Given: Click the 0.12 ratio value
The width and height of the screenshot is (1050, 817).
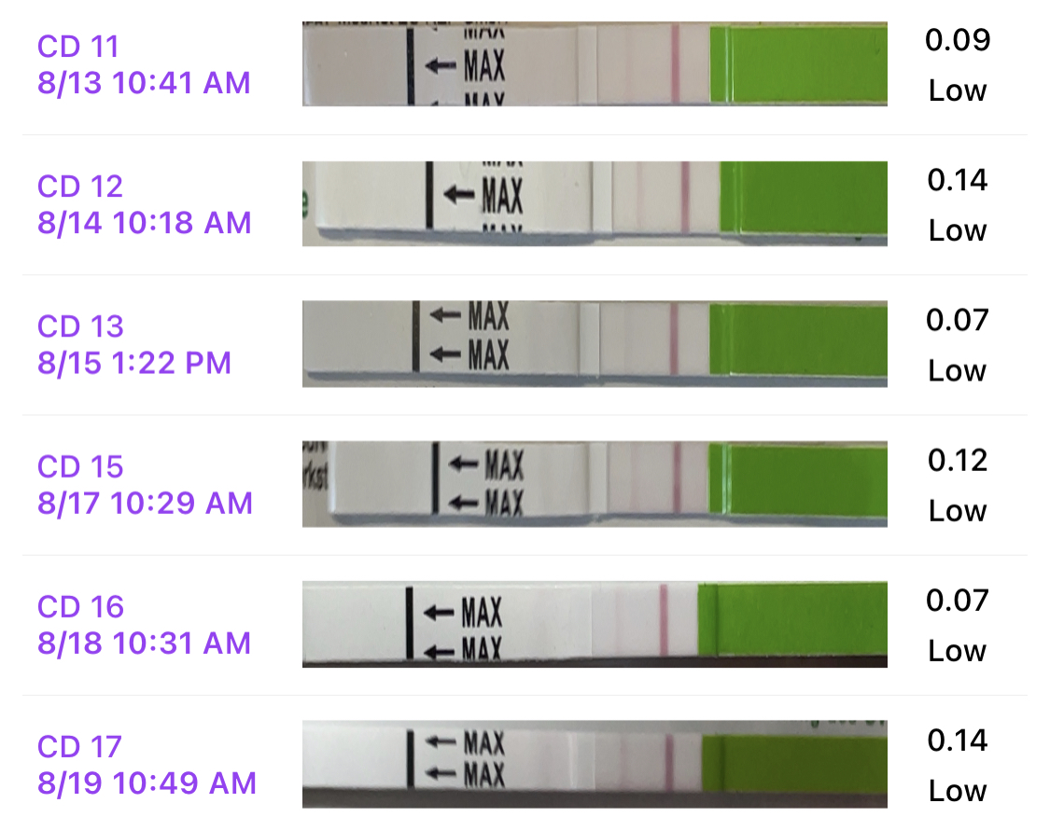Looking at the screenshot, I should tap(958, 460).
